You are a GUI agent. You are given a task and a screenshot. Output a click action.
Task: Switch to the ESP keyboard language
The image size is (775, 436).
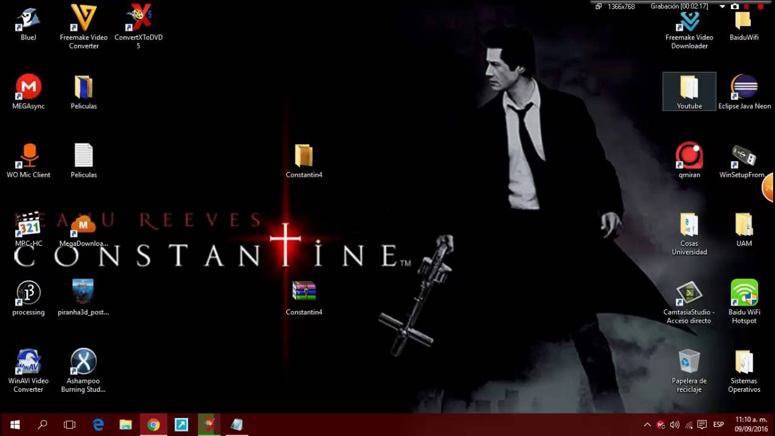719,424
